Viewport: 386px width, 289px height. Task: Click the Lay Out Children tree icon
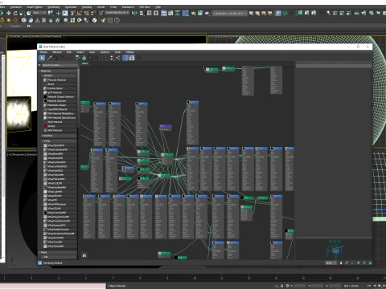coord(118,58)
